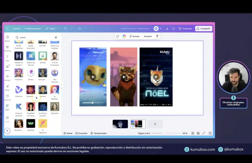This screenshot has height=163, width=252.
Task: Open the Vidnoz AI app
Action: 19,91
